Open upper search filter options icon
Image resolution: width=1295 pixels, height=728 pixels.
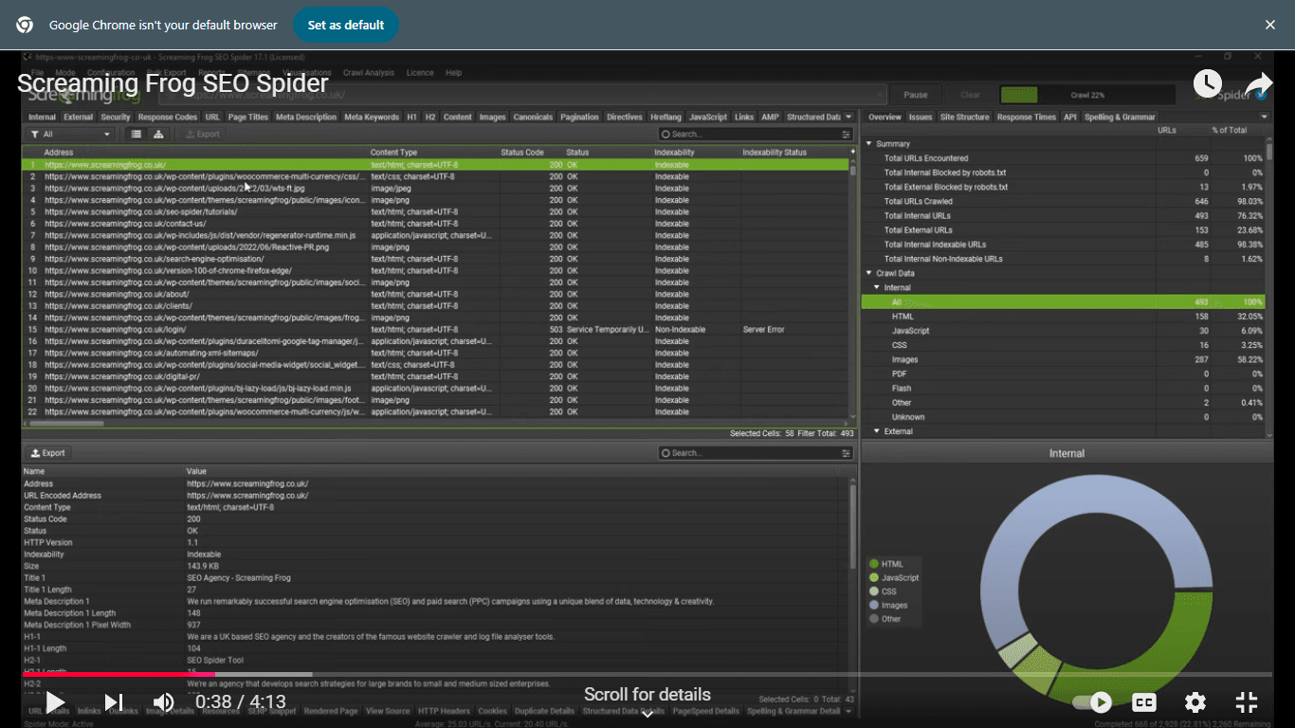[847, 135]
